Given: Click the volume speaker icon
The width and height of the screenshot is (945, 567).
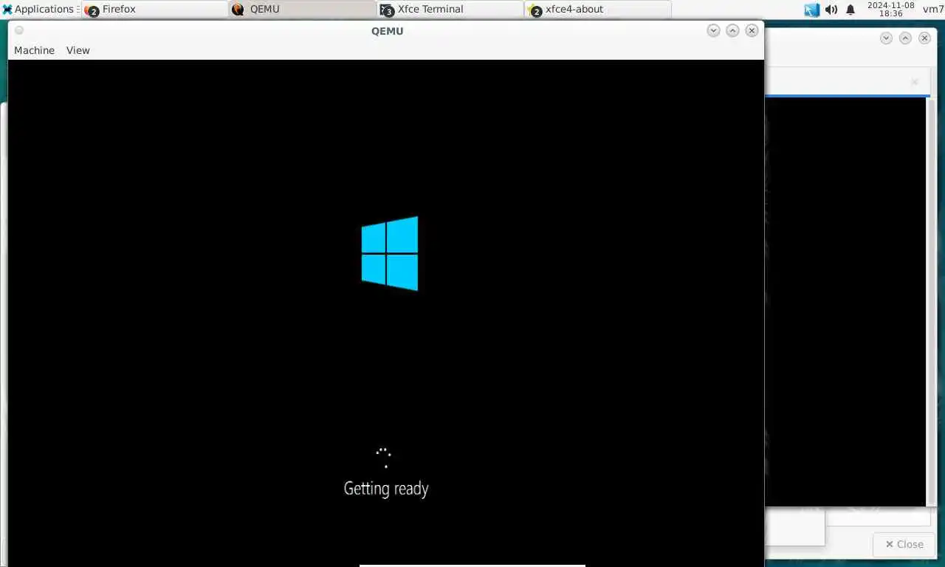Looking at the screenshot, I should (x=831, y=10).
